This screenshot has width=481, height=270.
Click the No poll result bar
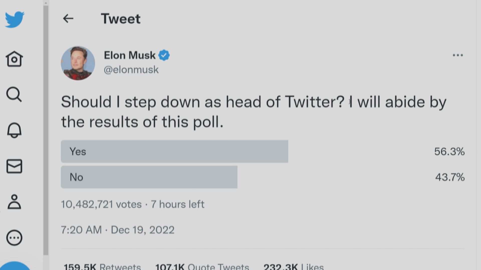149,177
